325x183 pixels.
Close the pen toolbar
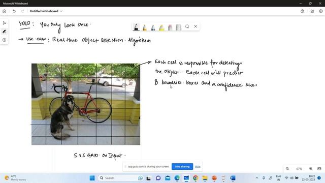[196, 26]
